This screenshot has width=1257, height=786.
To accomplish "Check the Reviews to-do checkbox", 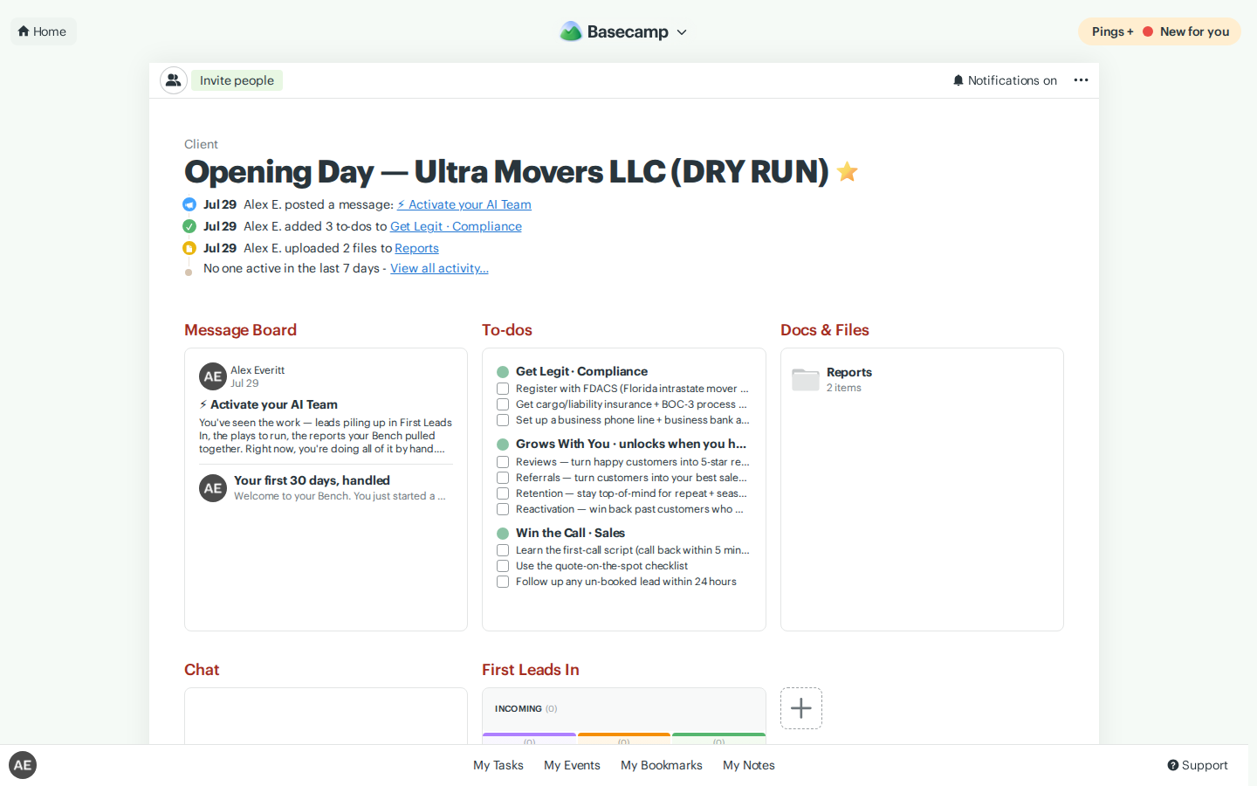I will (503, 462).
